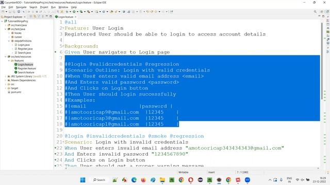Click the Wi-Fi icon in system tray

pos(298,180)
